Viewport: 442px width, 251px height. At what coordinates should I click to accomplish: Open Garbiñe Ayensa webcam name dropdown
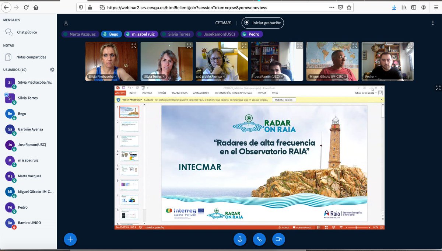(211, 77)
